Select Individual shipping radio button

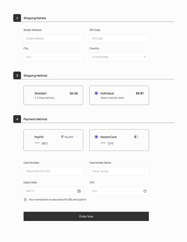click(x=96, y=93)
